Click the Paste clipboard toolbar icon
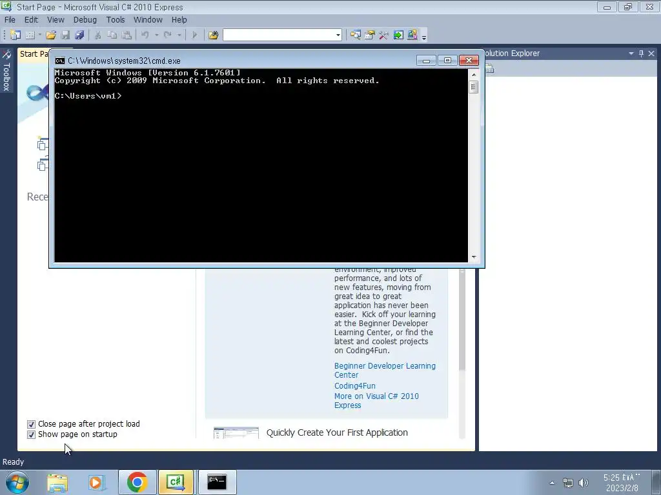661x495 pixels. point(127,35)
